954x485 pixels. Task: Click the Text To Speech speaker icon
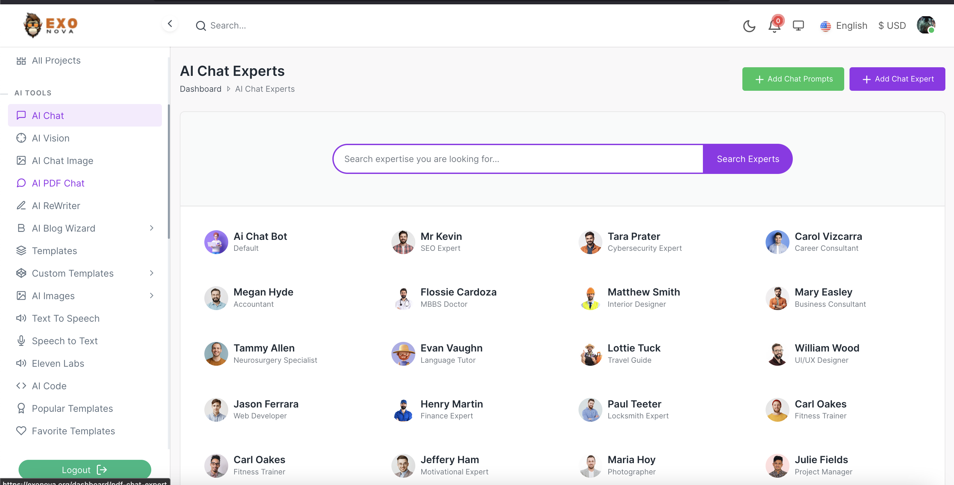(x=21, y=318)
